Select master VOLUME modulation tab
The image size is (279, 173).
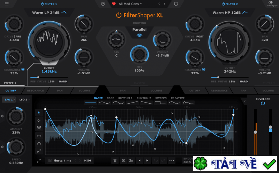[156, 91]
